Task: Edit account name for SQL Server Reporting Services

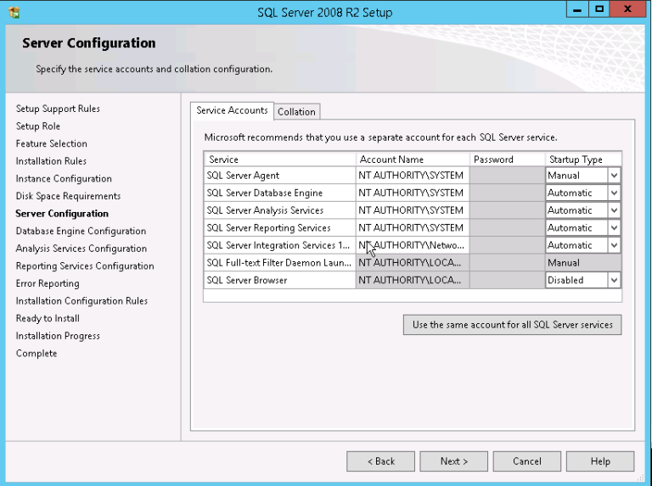Action: 413,227
